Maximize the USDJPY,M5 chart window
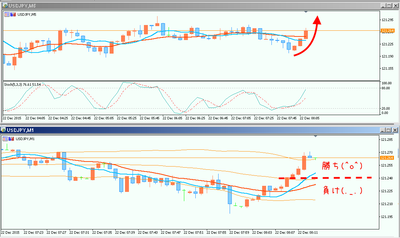The image size is (400, 238). point(389,6)
